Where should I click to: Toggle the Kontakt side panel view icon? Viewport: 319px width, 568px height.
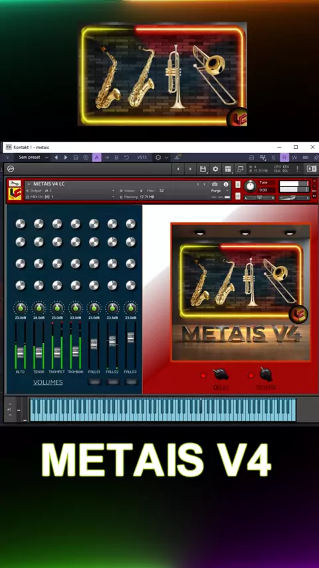312,169
